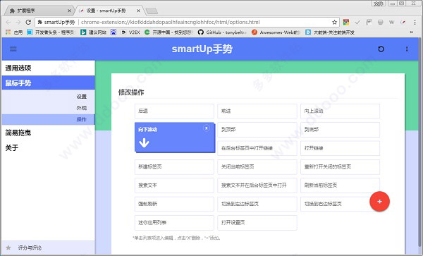Edit the 搜索文本 action
Viewport: 423px width, 256px height.
click(174, 185)
